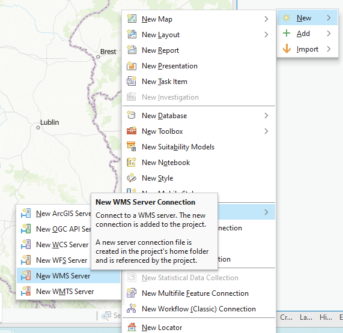
Task: Open the Add menu item
Action: pos(308,34)
